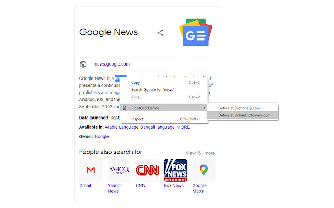Click the People also search for heading
334x208 pixels.
click(x=111, y=152)
